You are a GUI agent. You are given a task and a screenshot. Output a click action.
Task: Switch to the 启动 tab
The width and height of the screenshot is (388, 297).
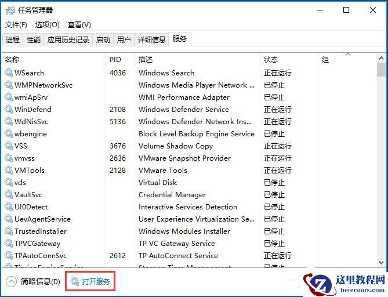[x=103, y=39]
